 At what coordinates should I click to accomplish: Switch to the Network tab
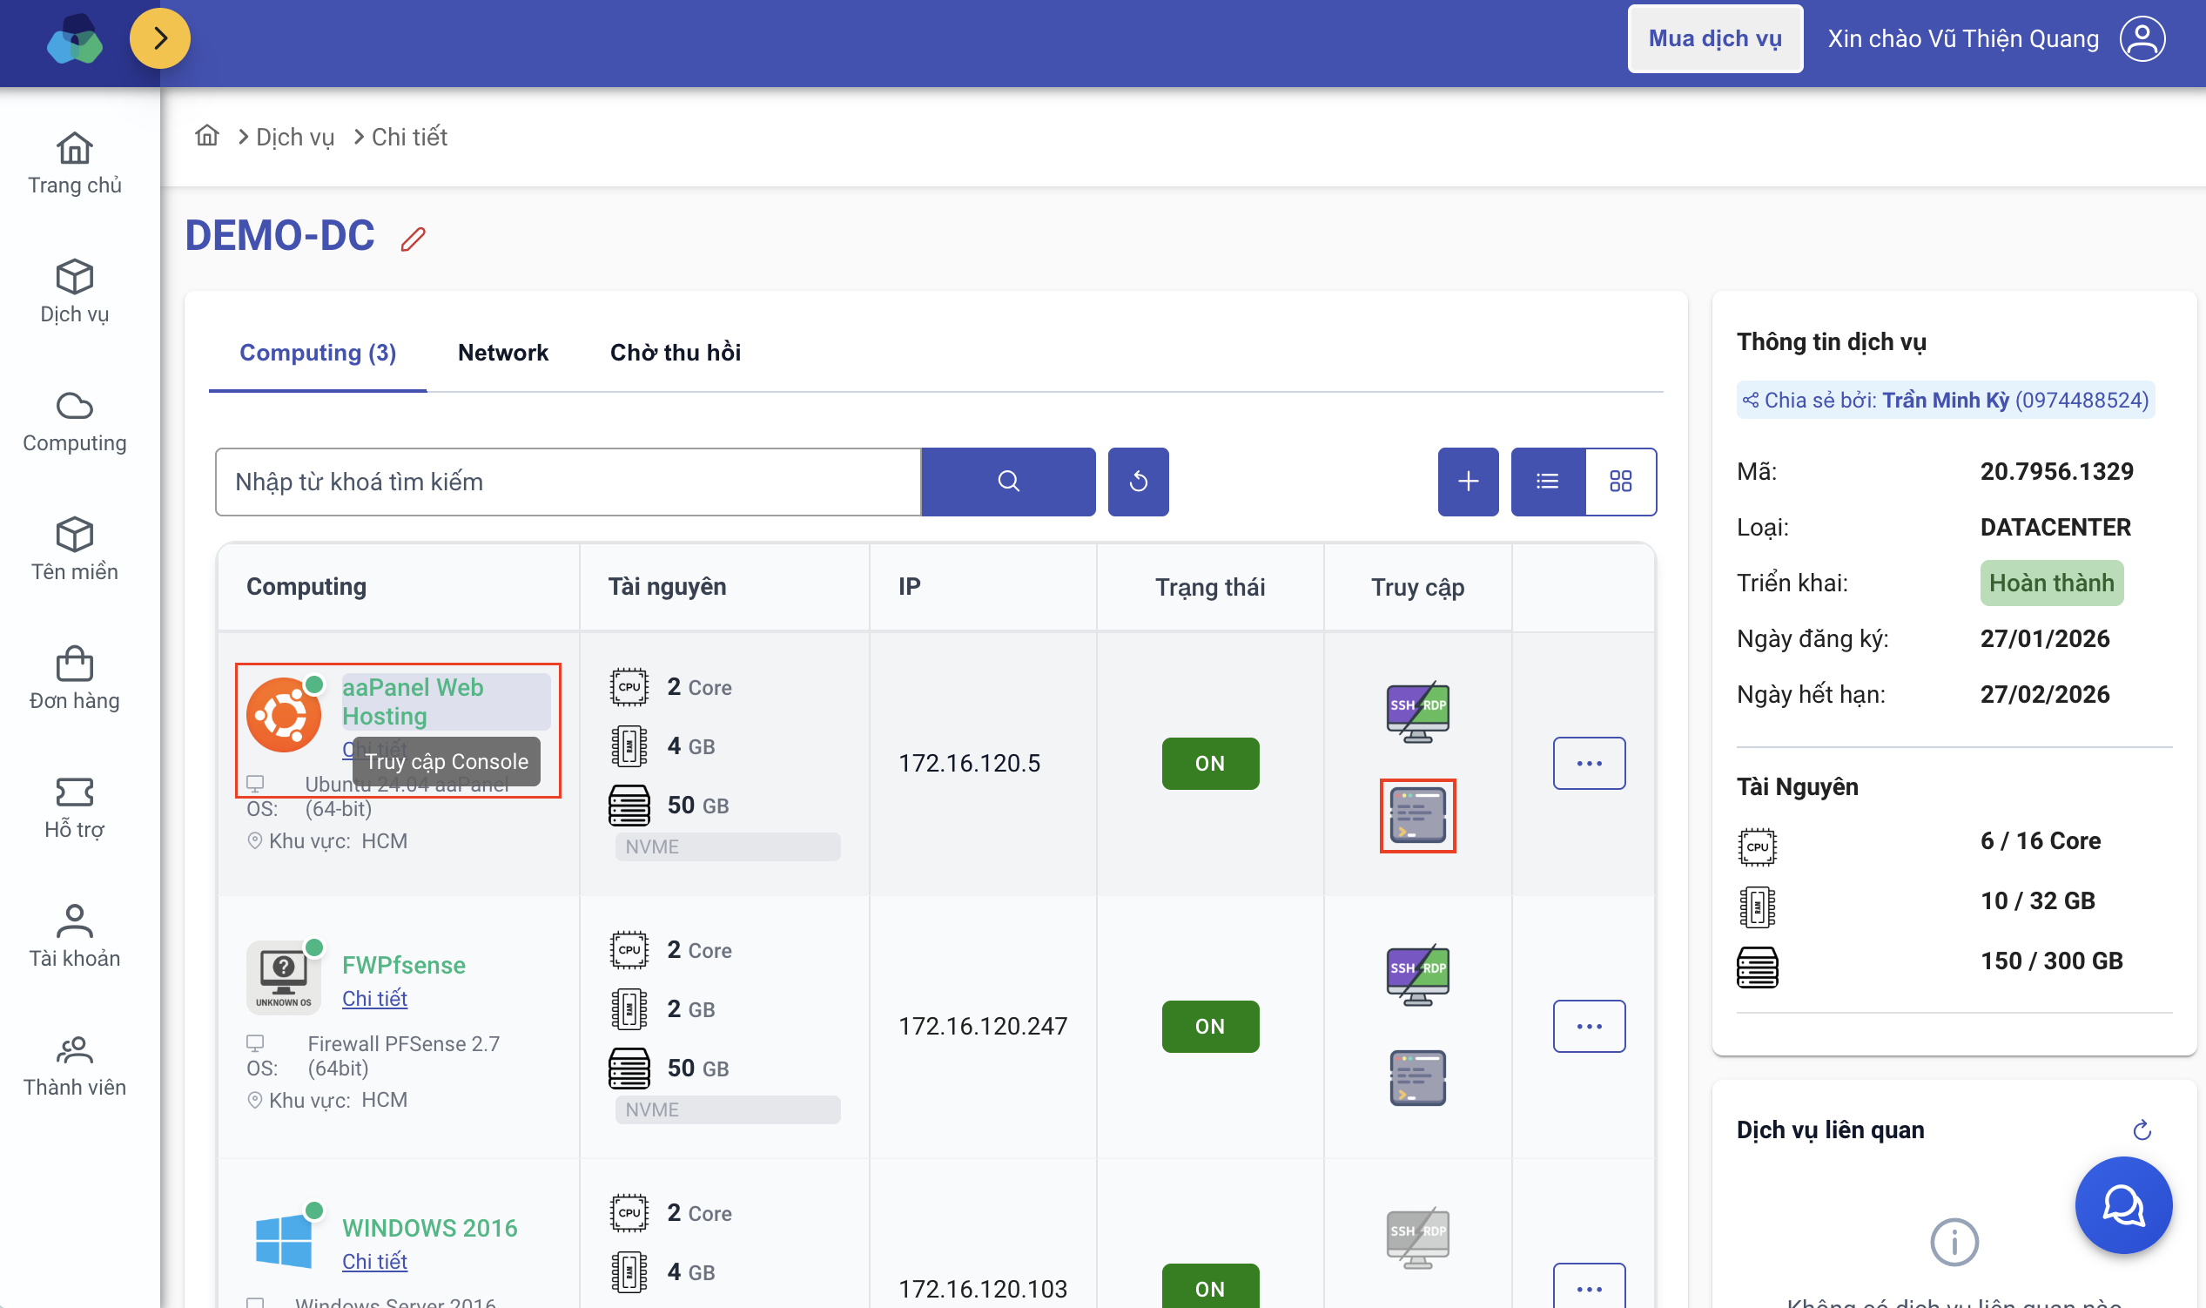[x=502, y=353]
